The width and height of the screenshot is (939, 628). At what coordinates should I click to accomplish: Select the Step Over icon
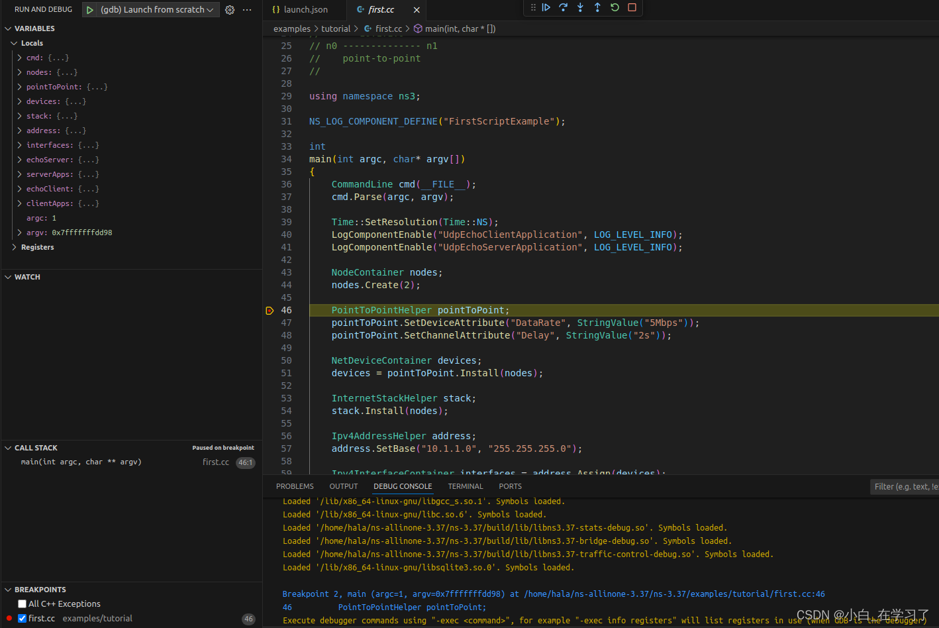point(563,8)
